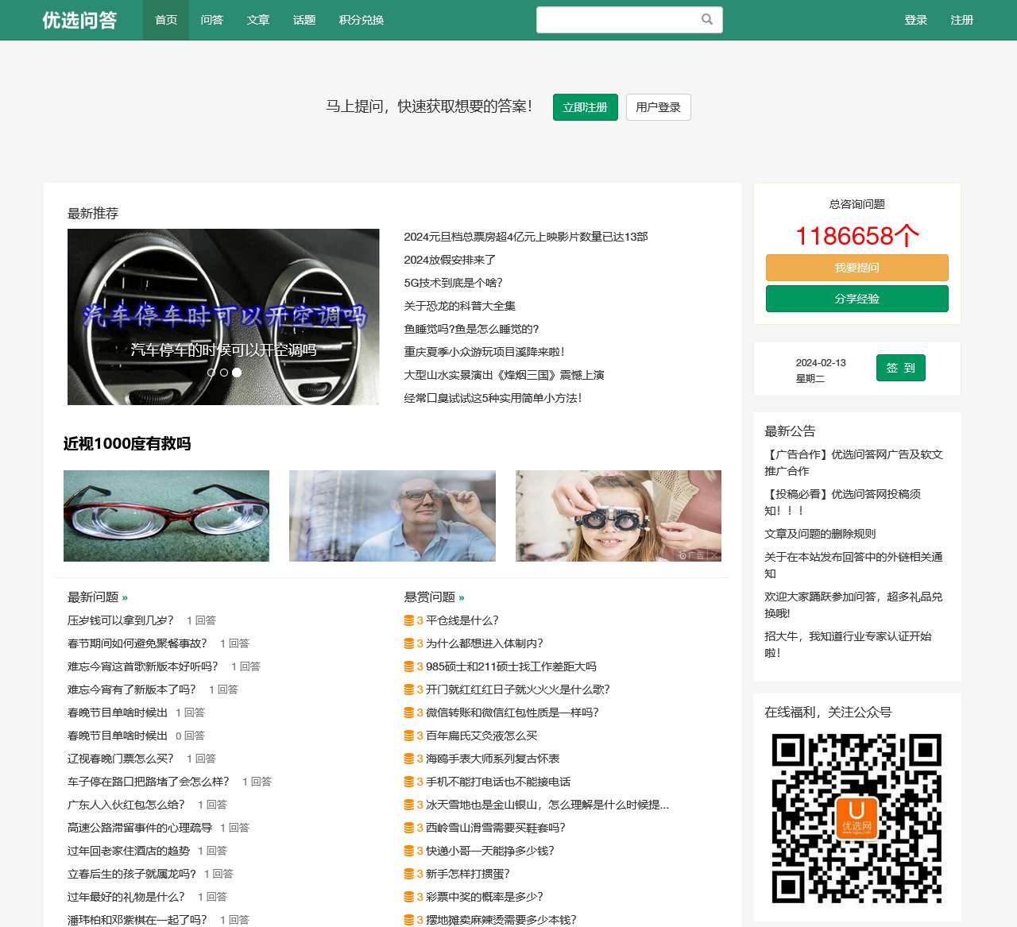Select the third carousel indicator dot
Screen dimensions: 1017x927
tap(237, 373)
